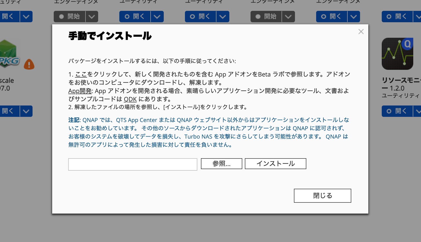Click the dot icon inside the first 開始 button
This screenshot has height=242, width=421.
pos(61,16)
